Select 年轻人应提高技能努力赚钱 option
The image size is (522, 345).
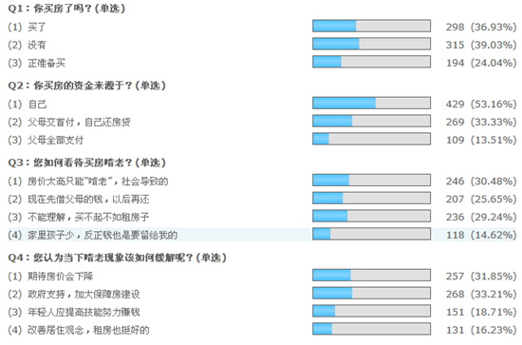click(x=84, y=313)
